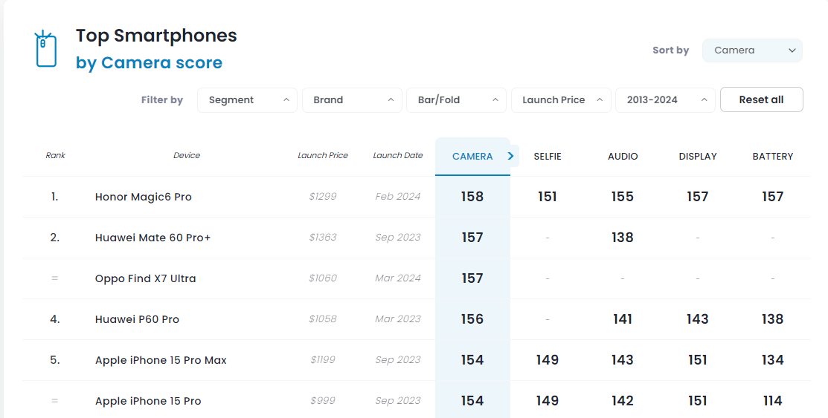Click rank number 5.
The width and height of the screenshot is (828, 418).
[x=55, y=360]
